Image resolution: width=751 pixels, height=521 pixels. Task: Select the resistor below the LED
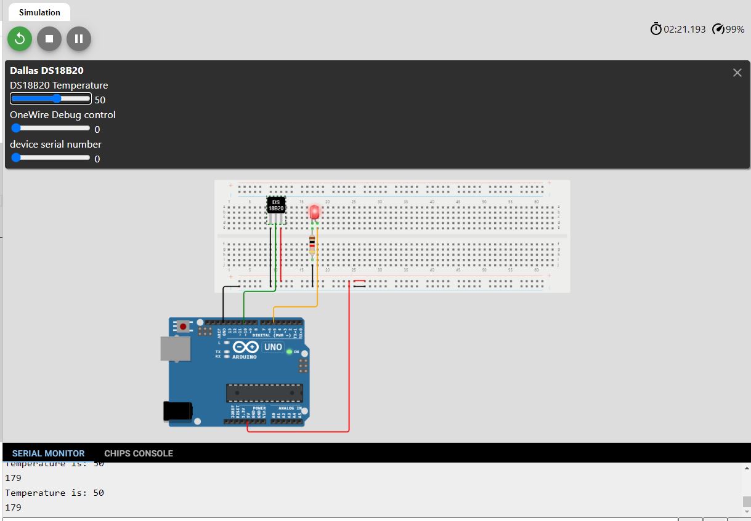[312, 244]
